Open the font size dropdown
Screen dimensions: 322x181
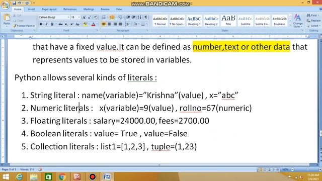79,18
